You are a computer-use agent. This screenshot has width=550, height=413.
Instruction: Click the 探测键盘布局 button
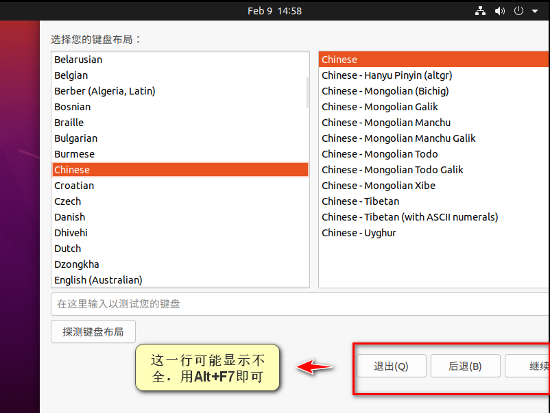click(93, 330)
